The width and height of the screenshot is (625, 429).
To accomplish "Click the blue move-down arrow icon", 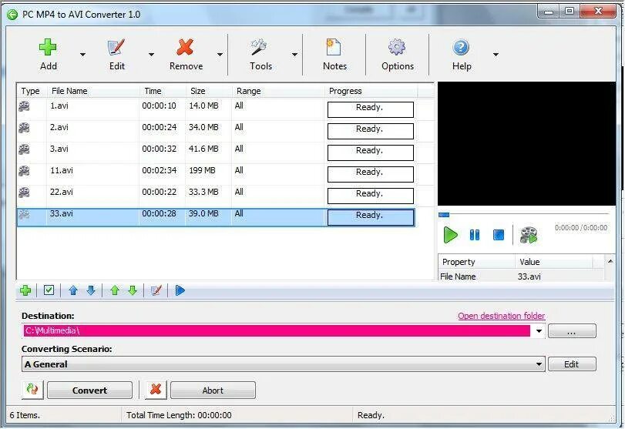I will (91, 290).
